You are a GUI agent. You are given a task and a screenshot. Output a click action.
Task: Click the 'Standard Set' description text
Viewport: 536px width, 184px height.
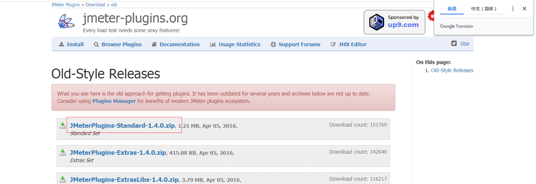85,133
